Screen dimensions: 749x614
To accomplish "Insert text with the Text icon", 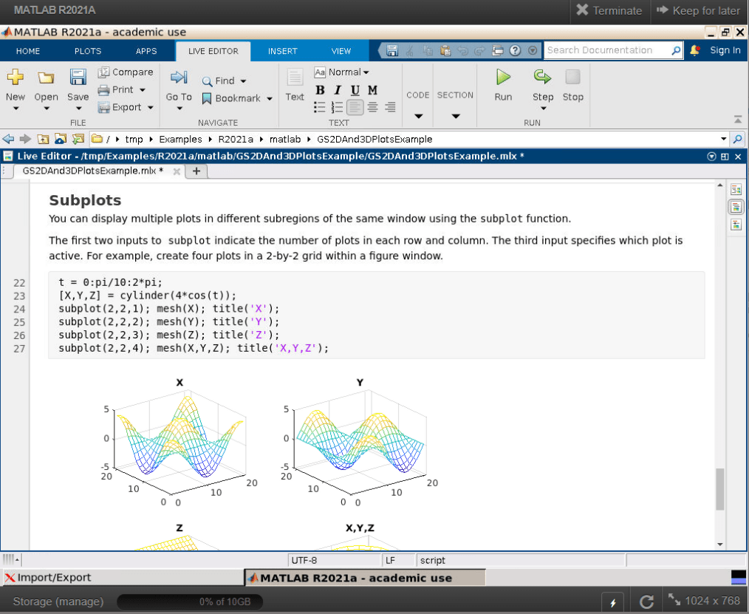I will pos(294,83).
